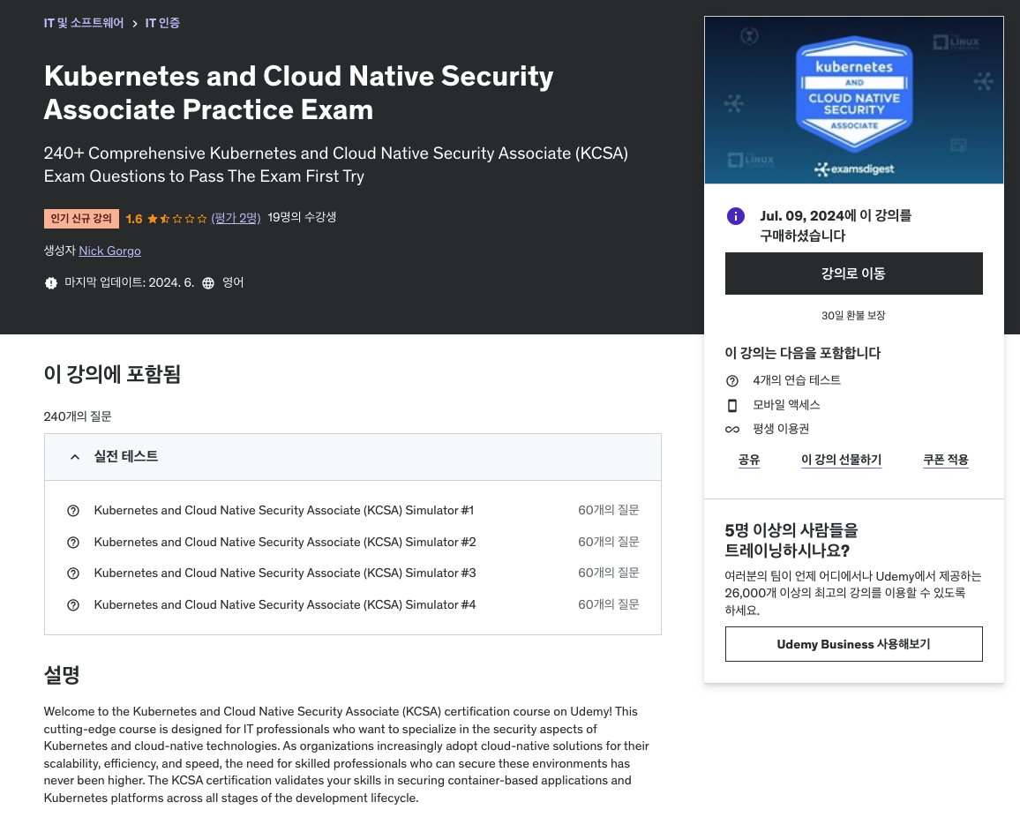Click the 영어 language label
Image resolution: width=1020 pixels, height=817 pixels.
pos(233,282)
